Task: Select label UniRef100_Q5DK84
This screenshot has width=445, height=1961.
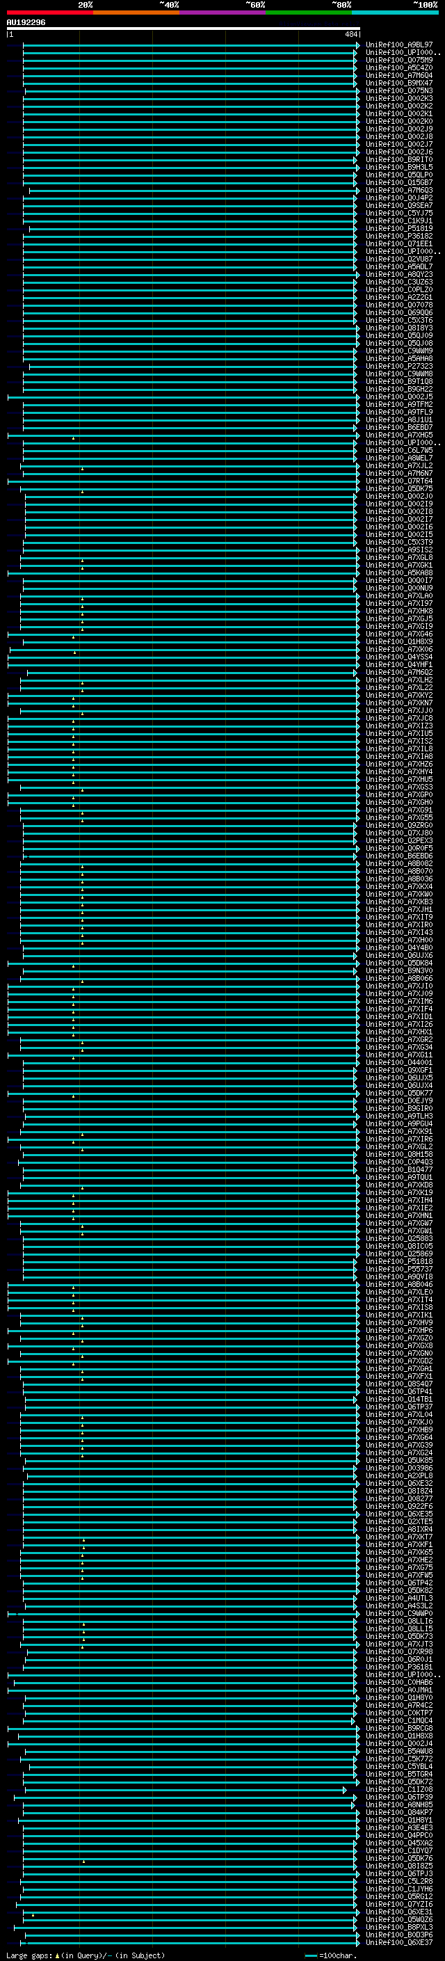Action: 399,963
